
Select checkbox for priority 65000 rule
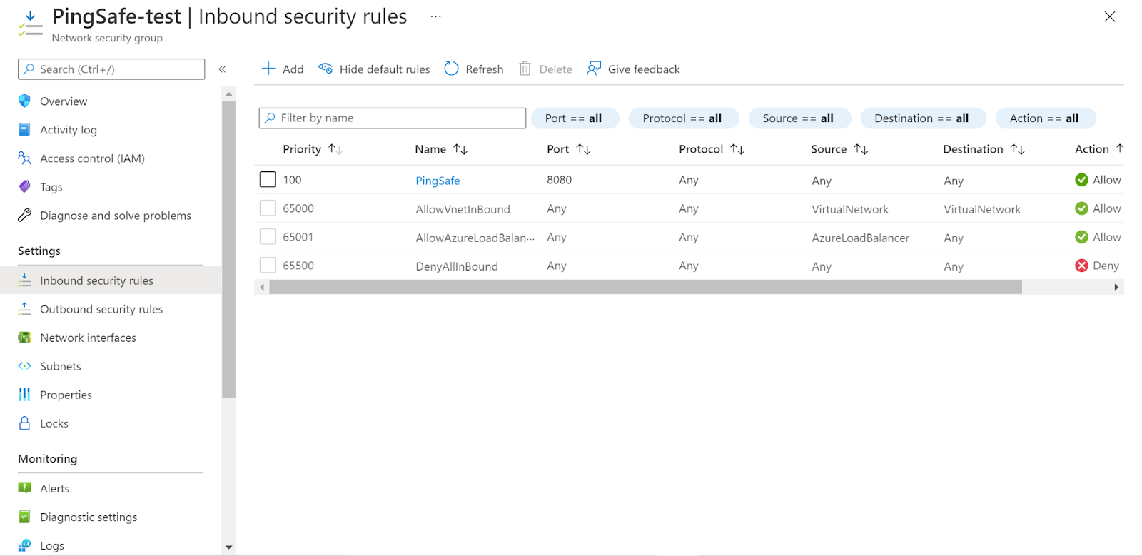pos(268,208)
